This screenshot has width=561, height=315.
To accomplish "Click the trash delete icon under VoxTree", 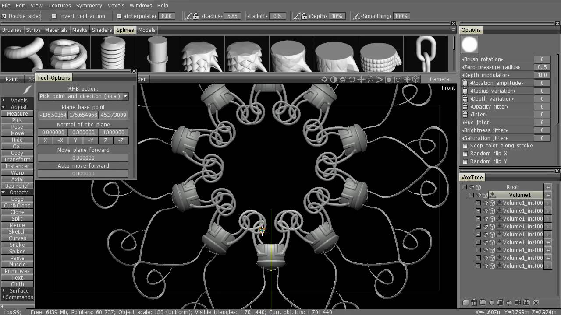I will 474,302.
